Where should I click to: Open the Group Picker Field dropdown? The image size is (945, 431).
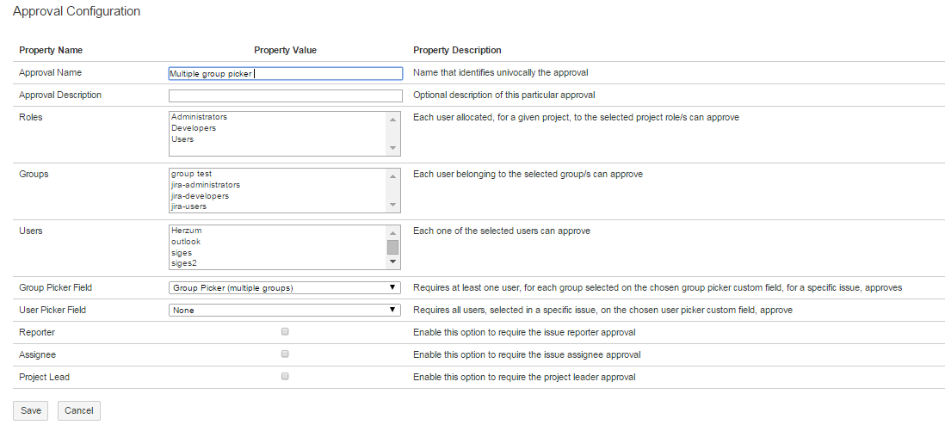click(x=285, y=287)
